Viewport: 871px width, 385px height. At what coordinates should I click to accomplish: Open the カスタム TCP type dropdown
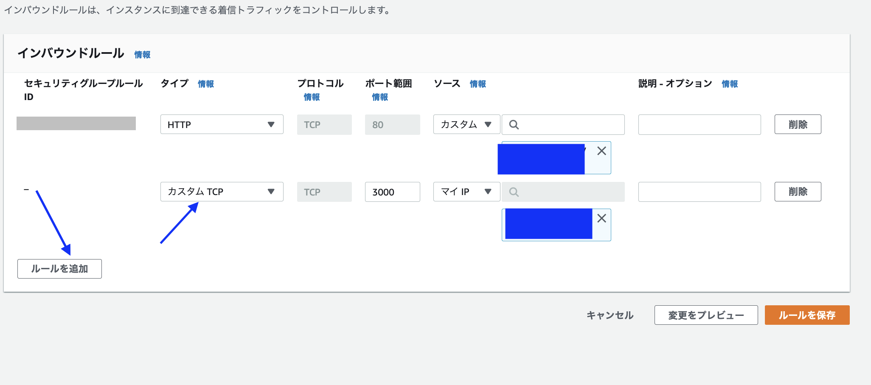point(222,192)
